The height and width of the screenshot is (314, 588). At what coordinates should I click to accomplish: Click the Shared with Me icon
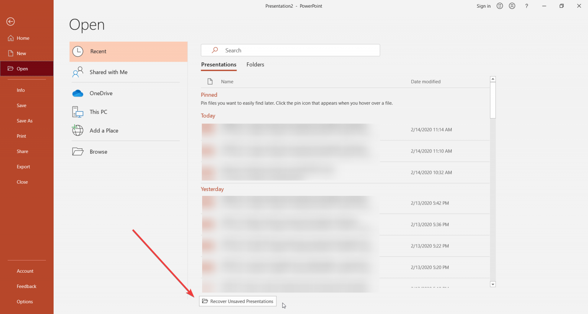pos(77,72)
